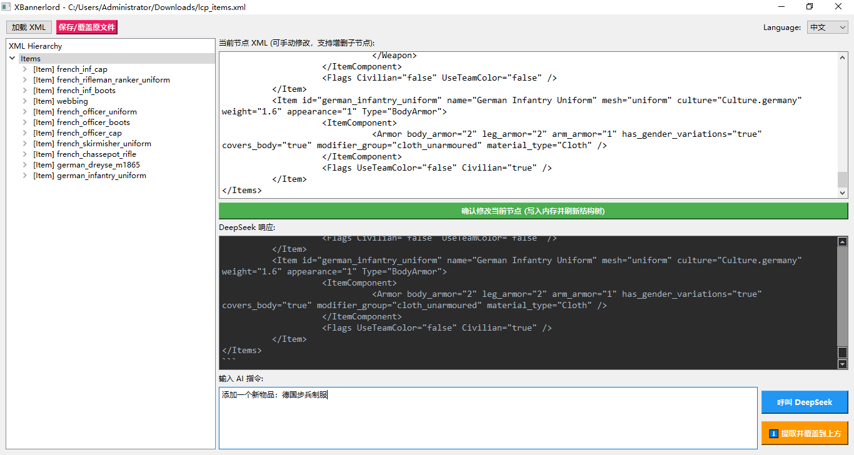
Task: Select [Item] french_officer_uniform in the tree
Action: point(85,112)
